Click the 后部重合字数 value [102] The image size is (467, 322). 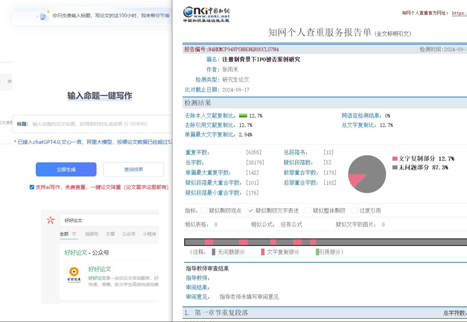[330, 183]
